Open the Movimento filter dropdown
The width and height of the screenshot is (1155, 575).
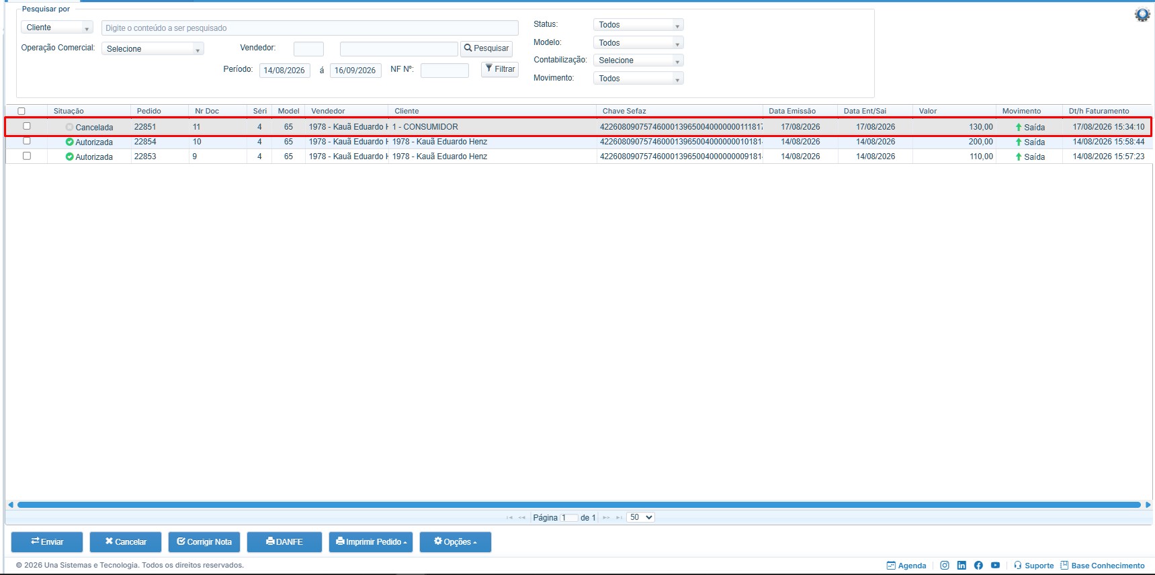pos(638,79)
